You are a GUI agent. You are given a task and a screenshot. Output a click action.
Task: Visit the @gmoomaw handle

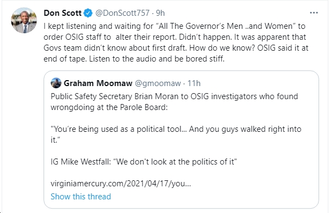[158, 83]
